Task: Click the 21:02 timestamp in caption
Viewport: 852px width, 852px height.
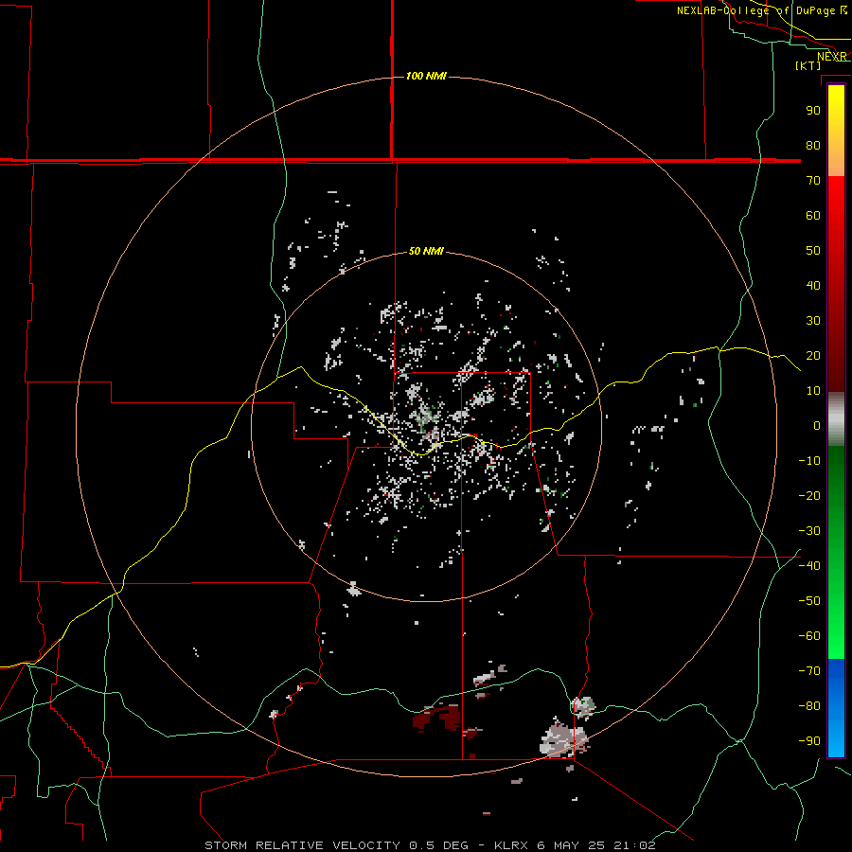Action: [634, 845]
